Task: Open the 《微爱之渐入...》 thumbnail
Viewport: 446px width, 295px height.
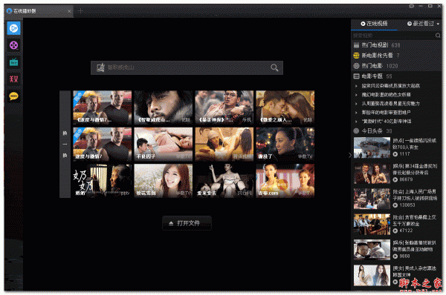Action: coord(285,107)
